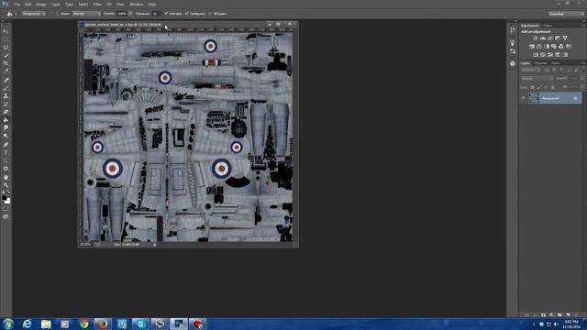Toggle lock image pixels
Image resolution: width=587 pixels, height=330 pixels.
[x=539, y=87]
